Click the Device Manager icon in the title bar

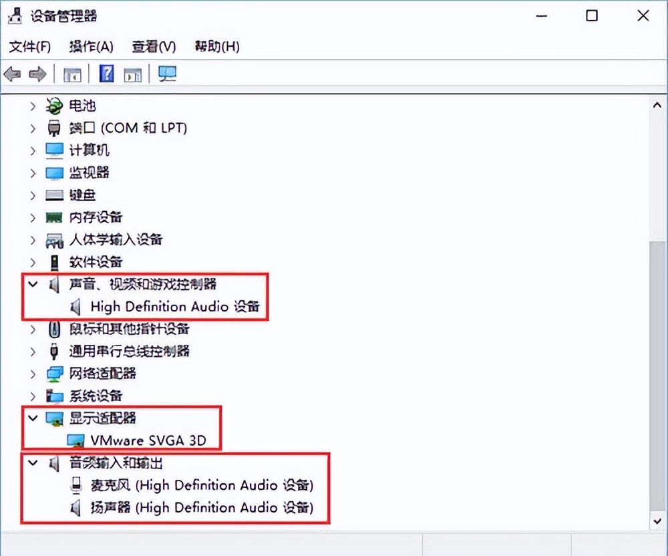coord(15,14)
